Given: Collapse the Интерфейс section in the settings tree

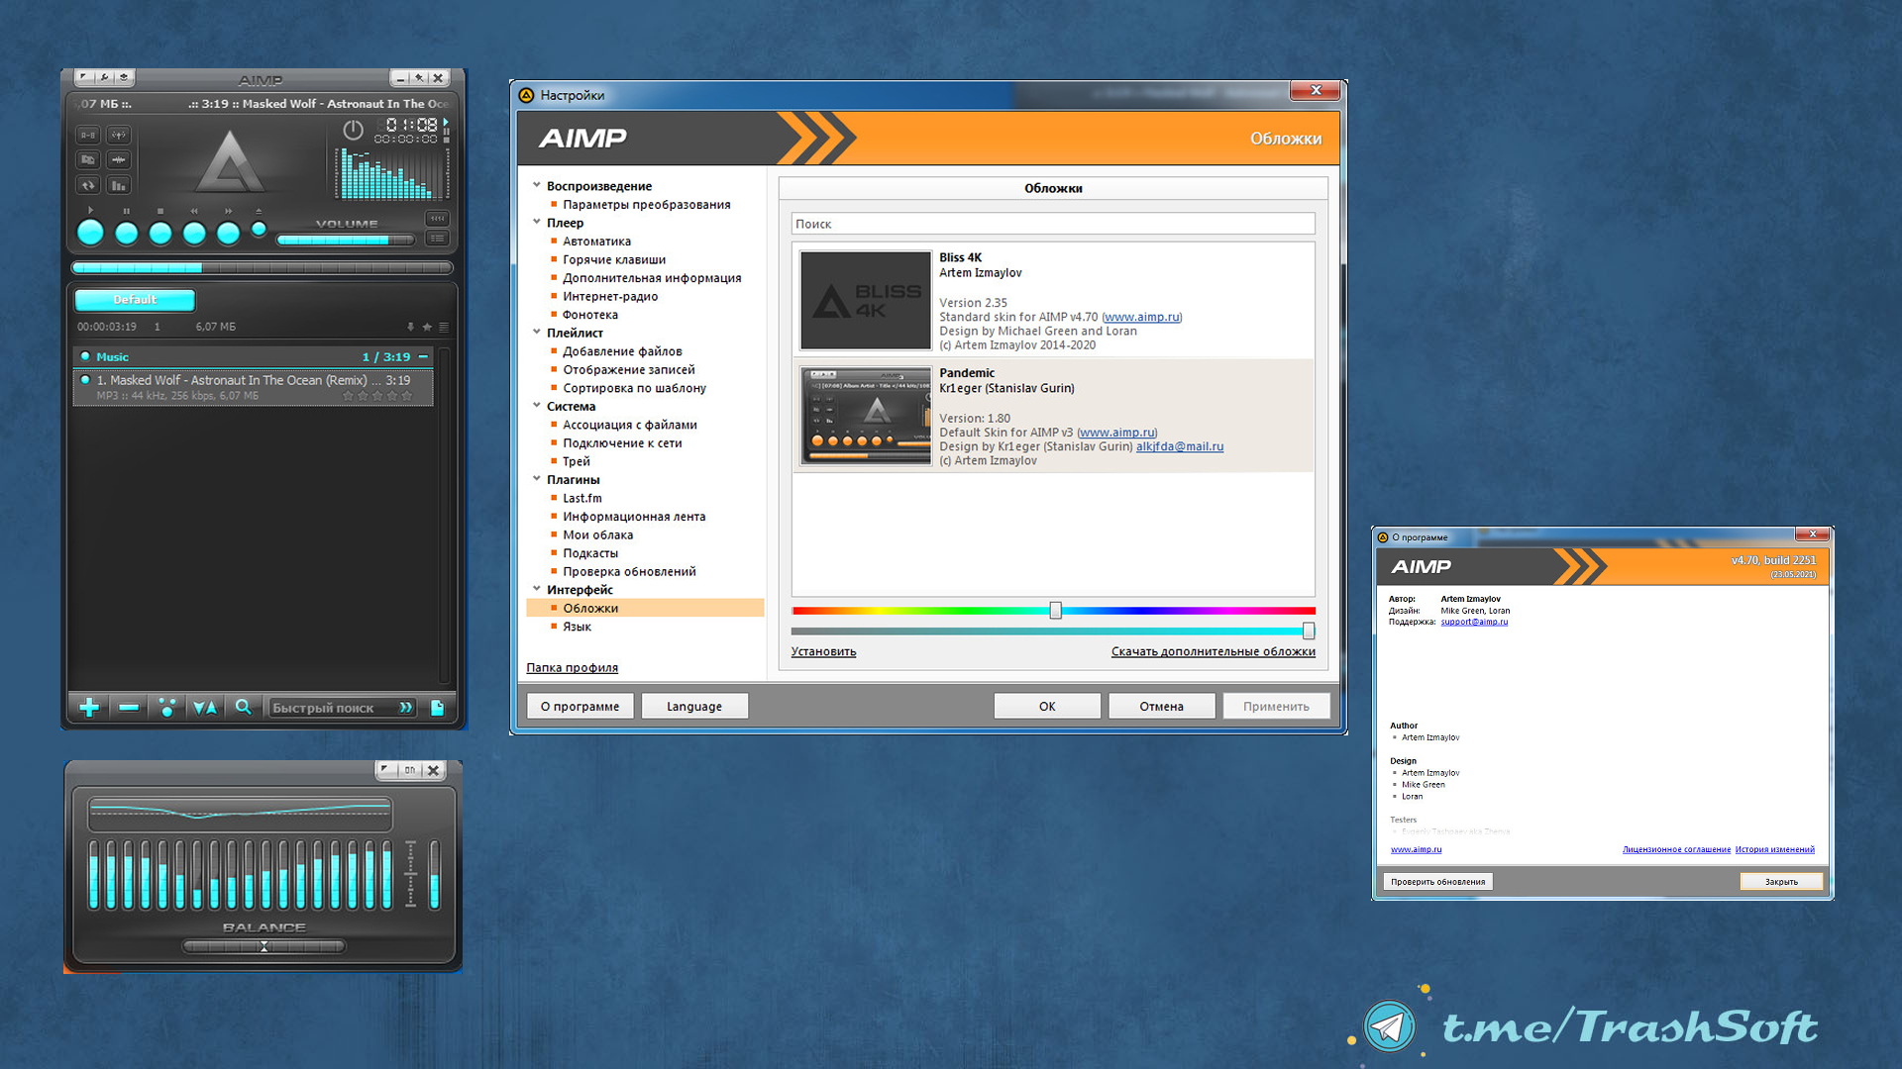Looking at the screenshot, I should (x=536, y=588).
